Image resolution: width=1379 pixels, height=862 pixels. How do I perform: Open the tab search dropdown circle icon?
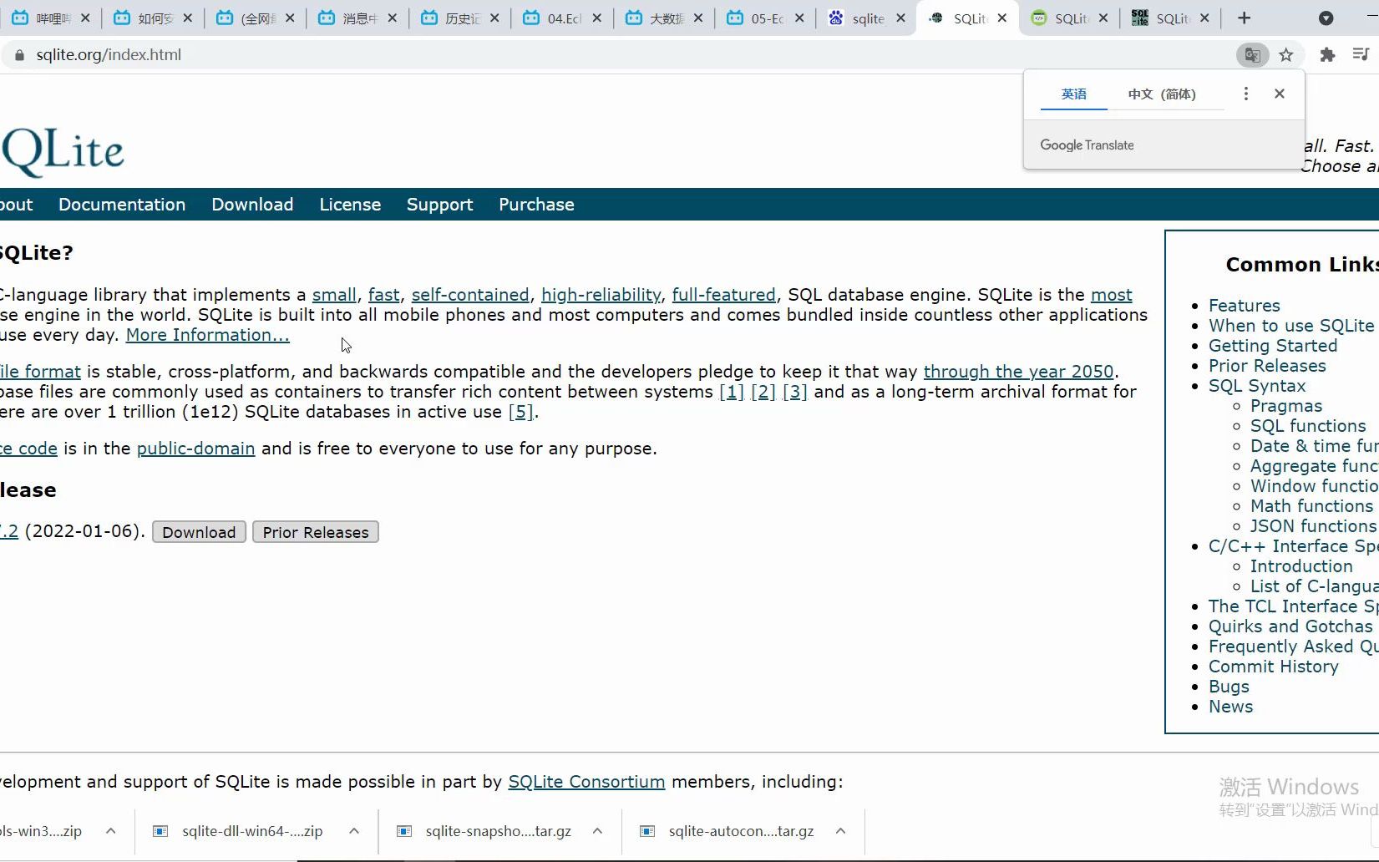[x=1326, y=18]
